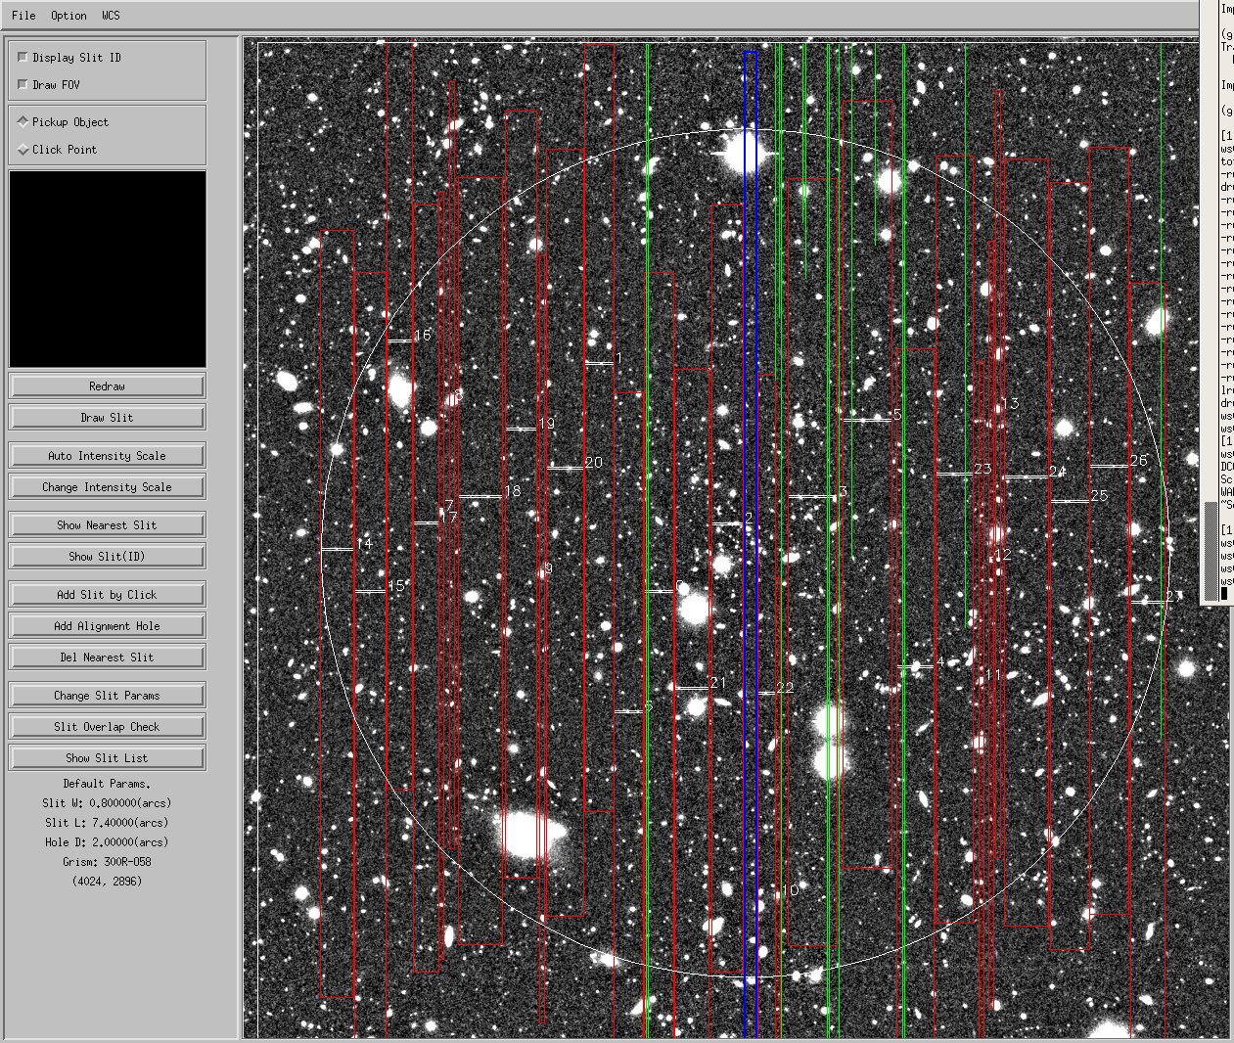Click slit label 19 on the image
This screenshot has width=1234, height=1043.
547,424
